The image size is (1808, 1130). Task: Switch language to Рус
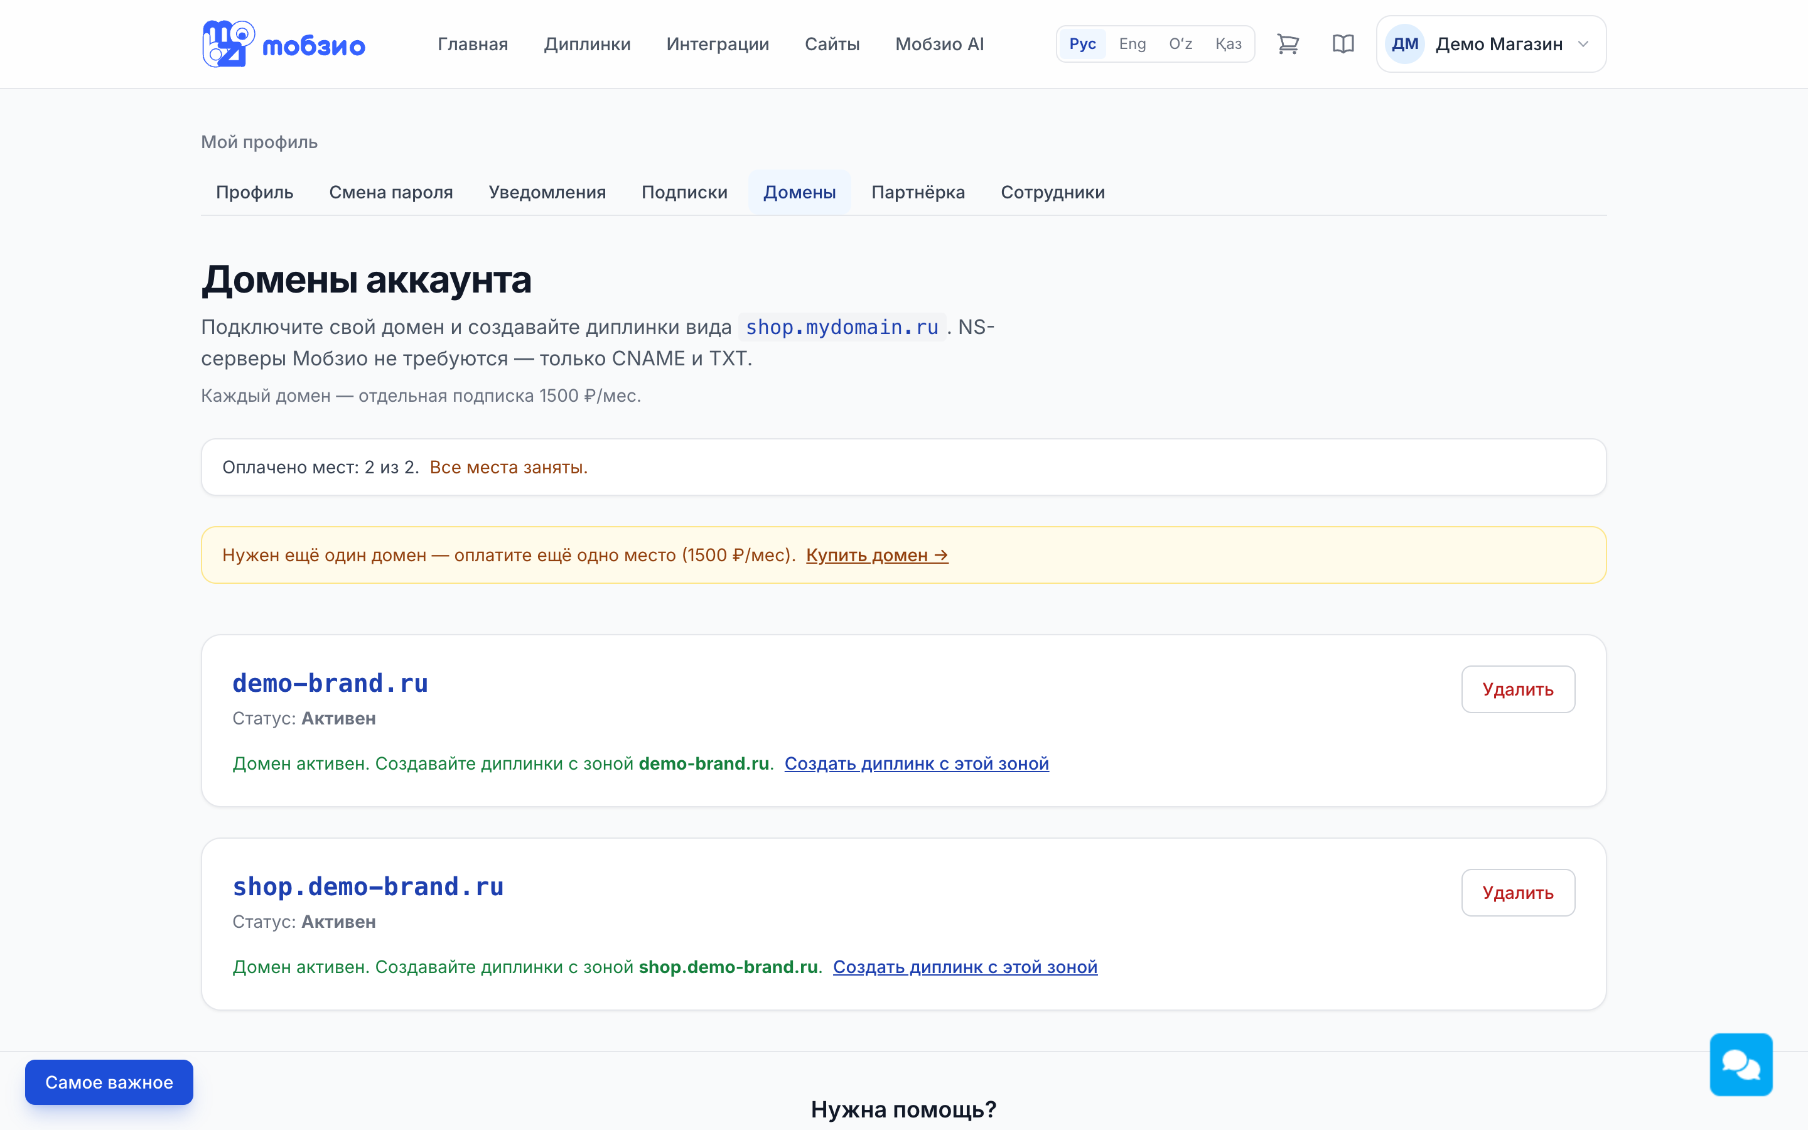[x=1082, y=44]
